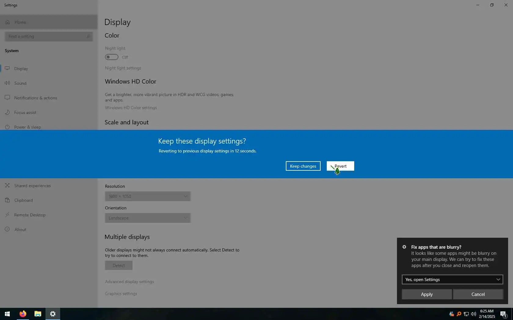Open Remote Desktop settings
Image resolution: width=513 pixels, height=320 pixels.
49,215
